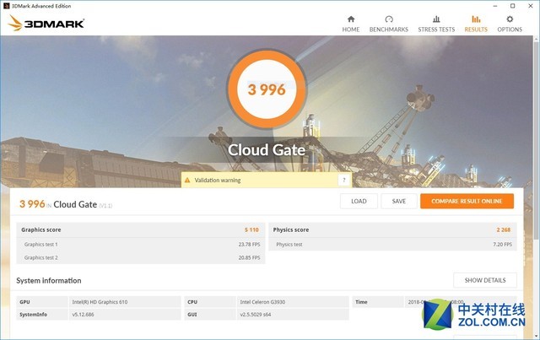Click Intel(R) HD Graphics 610 value
Viewport: 540px width, 340px height.
(x=100, y=302)
